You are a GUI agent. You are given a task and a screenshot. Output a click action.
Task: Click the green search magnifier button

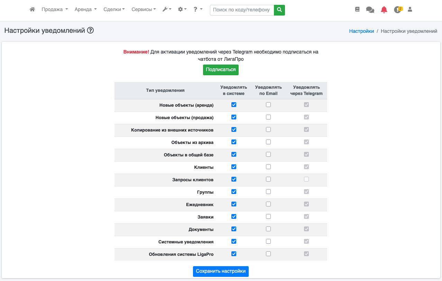click(x=279, y=10)
